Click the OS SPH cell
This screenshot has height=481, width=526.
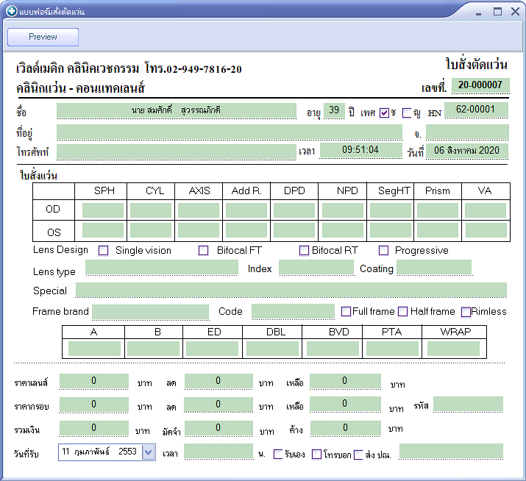pyautogui.click(x=103, y=231)
